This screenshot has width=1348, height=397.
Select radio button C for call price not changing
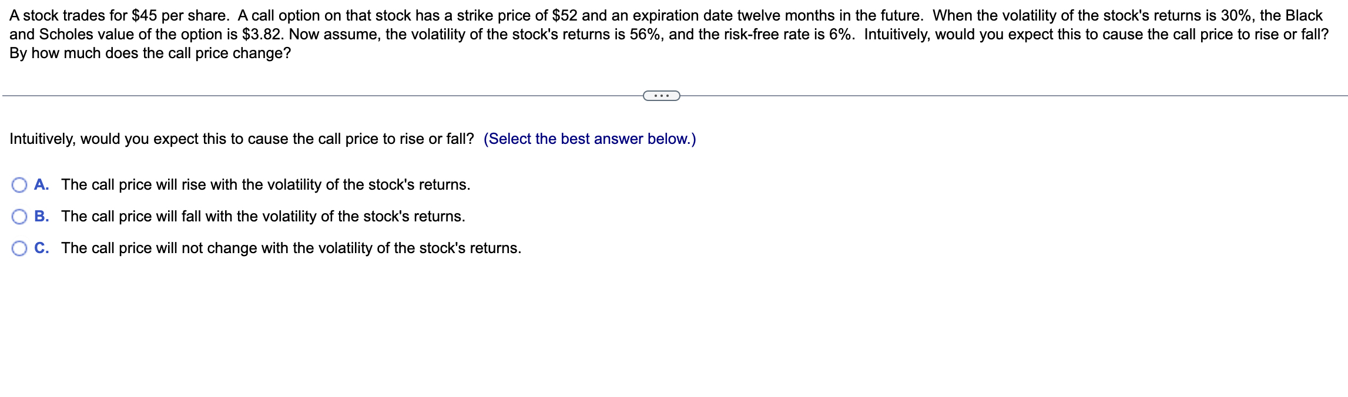point(19,248)
